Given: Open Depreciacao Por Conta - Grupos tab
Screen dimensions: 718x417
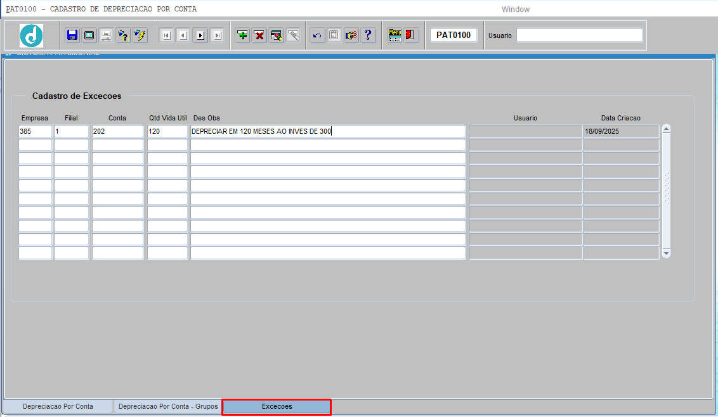Looking at the screenshot, I should 168,406.
